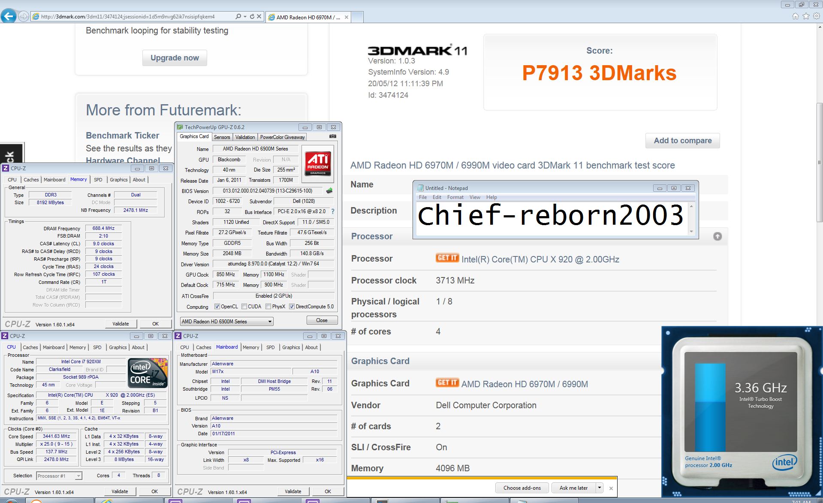Viewport: 823px width, 503px height.
Task: Go back with the browser Back arrow
Action: pyautogui.click(x=8, y=17)
